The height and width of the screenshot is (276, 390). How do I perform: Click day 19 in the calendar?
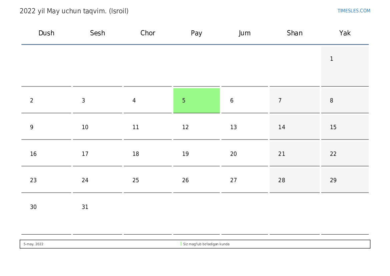coord(197,154)
